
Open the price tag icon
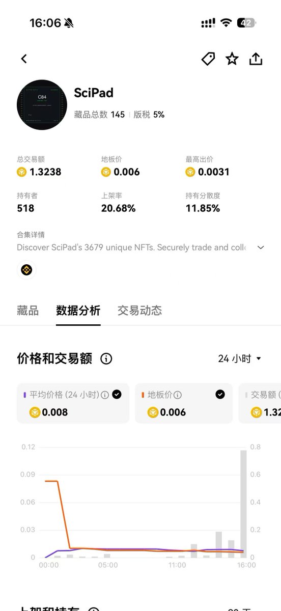click(208, 59)
